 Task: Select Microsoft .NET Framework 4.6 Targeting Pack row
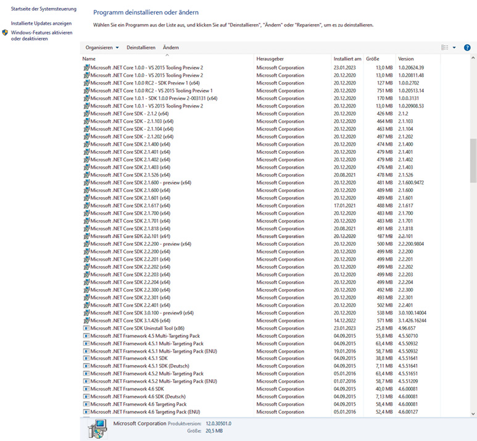tap(260, 404)
